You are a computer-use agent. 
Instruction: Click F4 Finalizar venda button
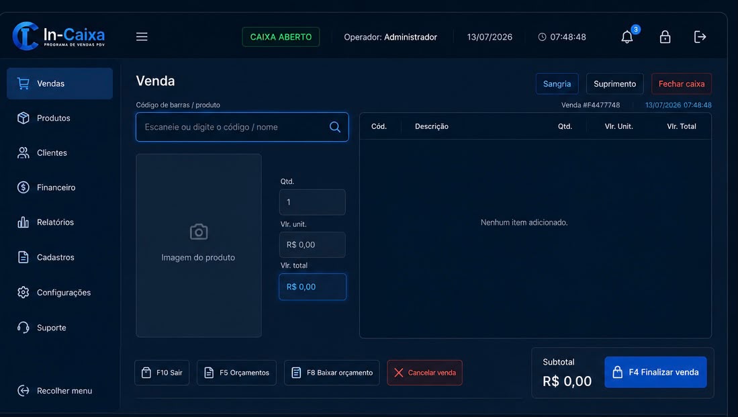point(655,372)
